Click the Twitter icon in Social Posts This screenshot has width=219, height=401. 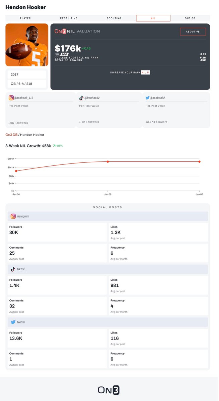pos(13,322)
